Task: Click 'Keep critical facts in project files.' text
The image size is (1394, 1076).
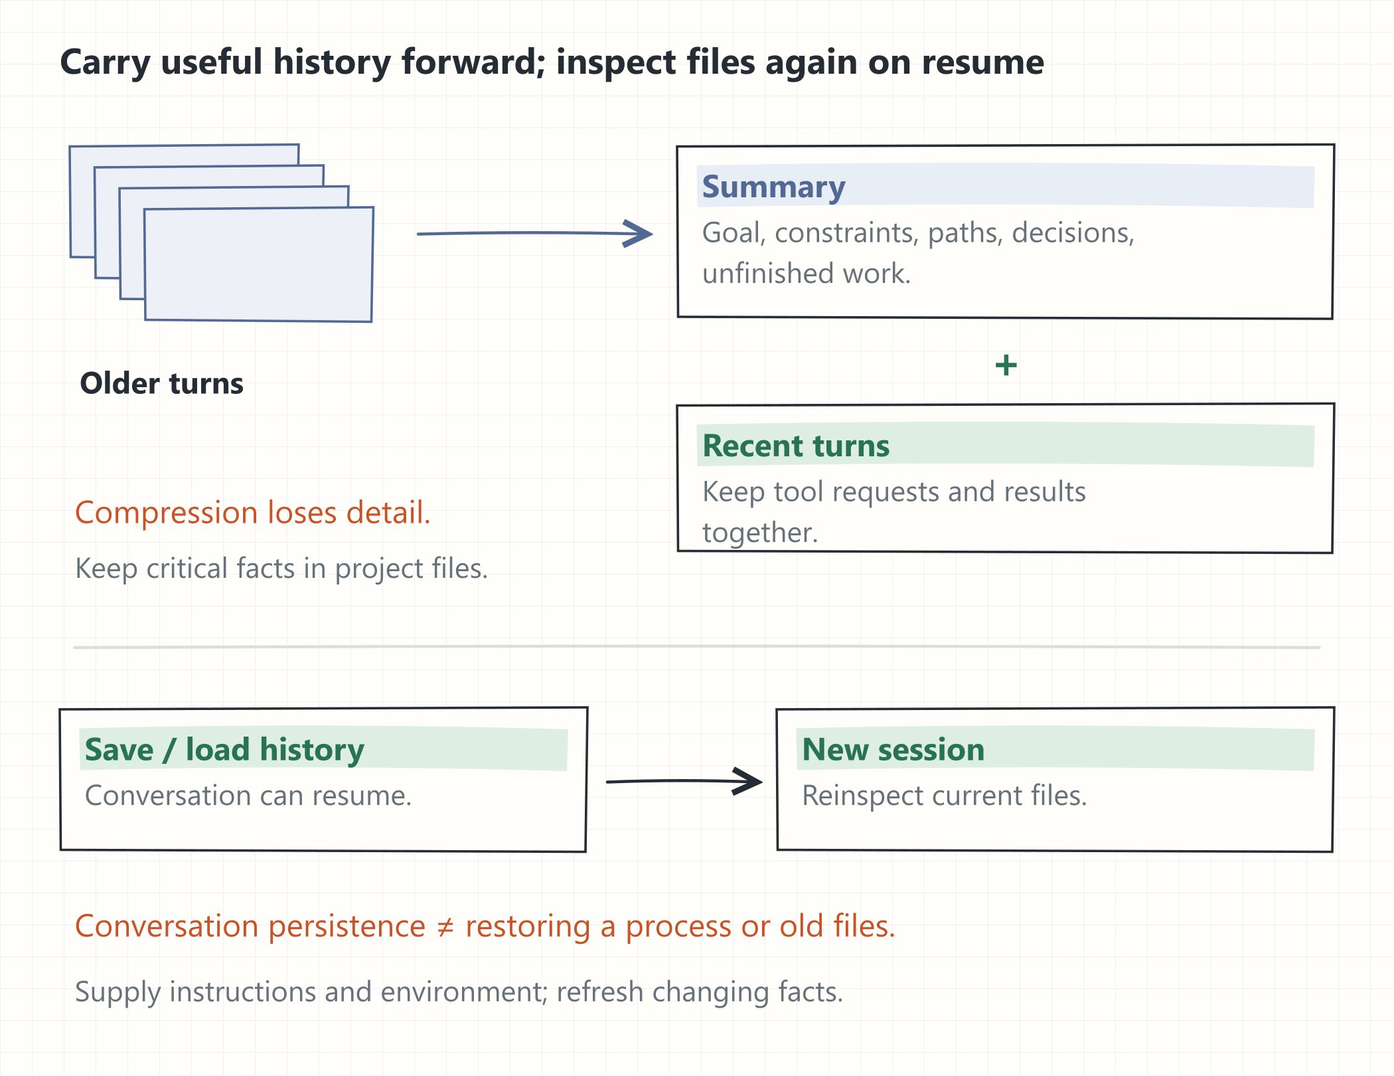Action: coord(281,569)
